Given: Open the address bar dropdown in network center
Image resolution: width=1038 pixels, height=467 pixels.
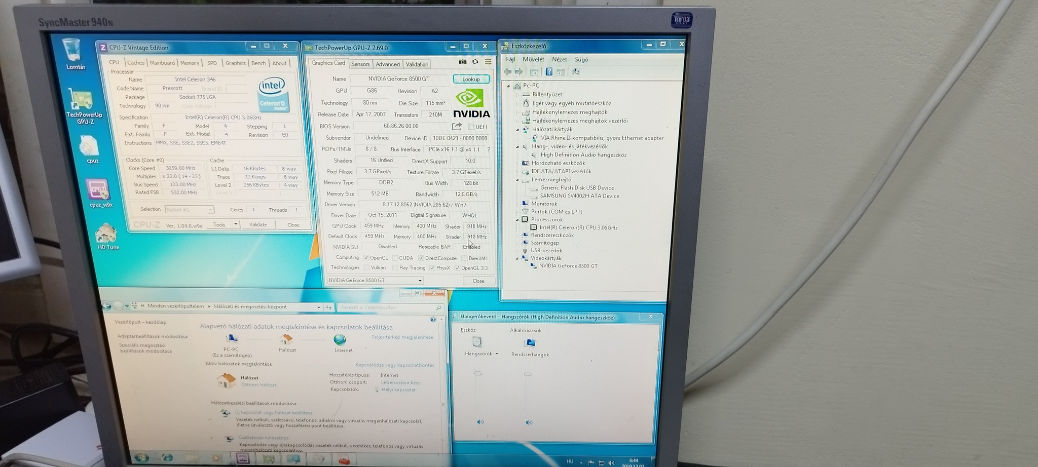Looking at the screenshot, I should tap(318, 307).
